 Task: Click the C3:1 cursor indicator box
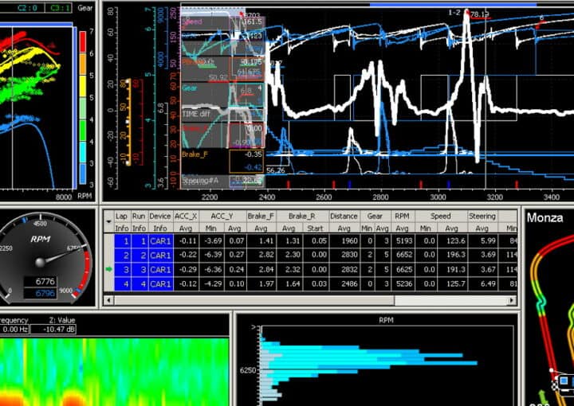click(x=58, y=8)
